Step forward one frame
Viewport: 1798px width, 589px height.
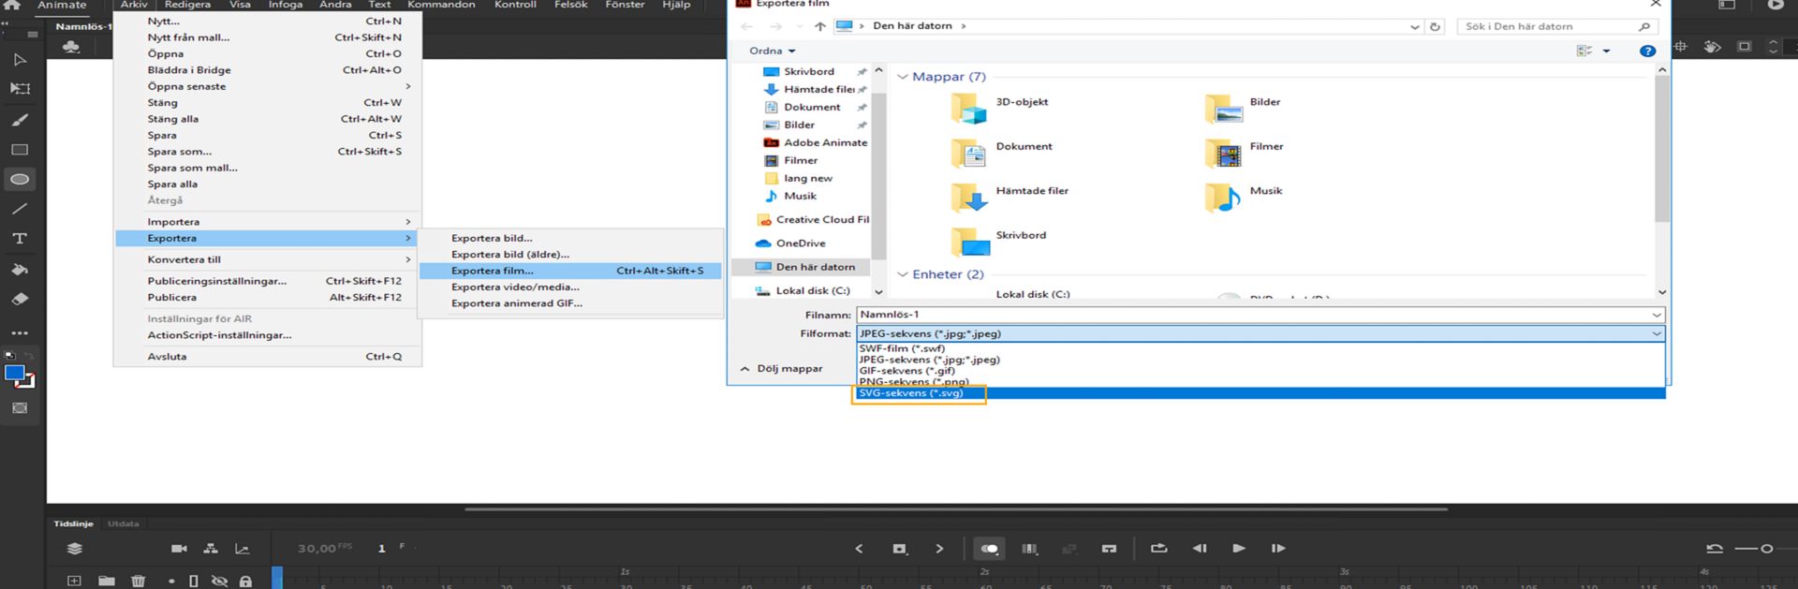(1278, 549)
